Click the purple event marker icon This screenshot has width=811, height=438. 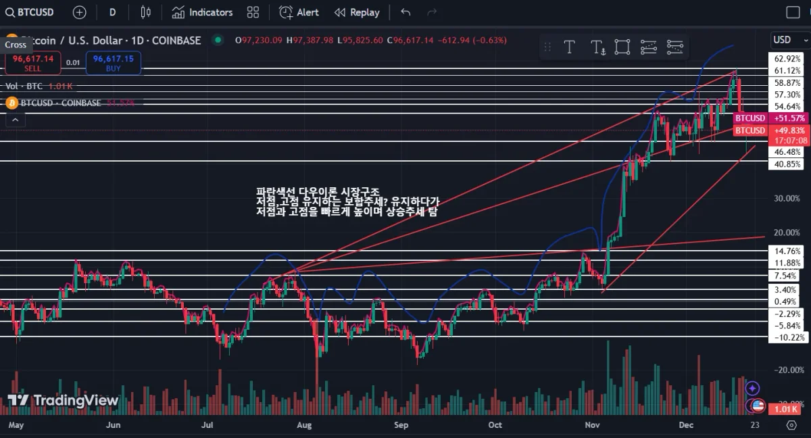tap(753, 389)
